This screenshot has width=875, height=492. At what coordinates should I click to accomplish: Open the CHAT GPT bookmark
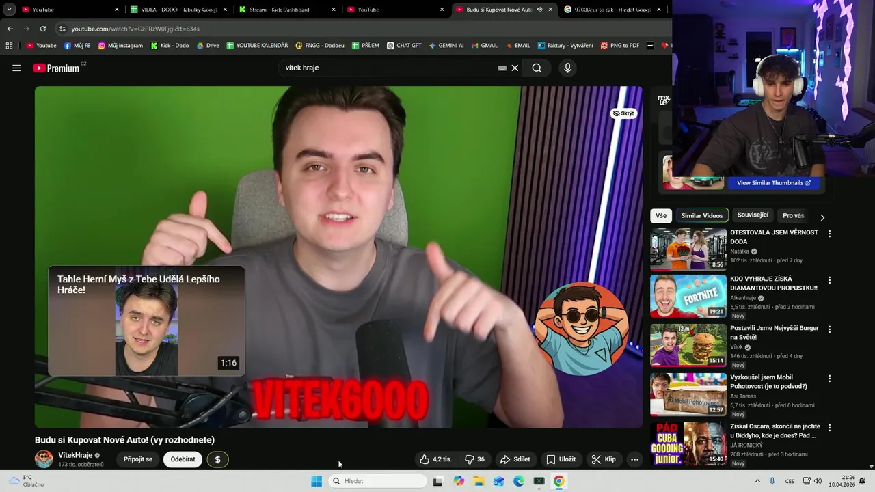click(404, 46)
